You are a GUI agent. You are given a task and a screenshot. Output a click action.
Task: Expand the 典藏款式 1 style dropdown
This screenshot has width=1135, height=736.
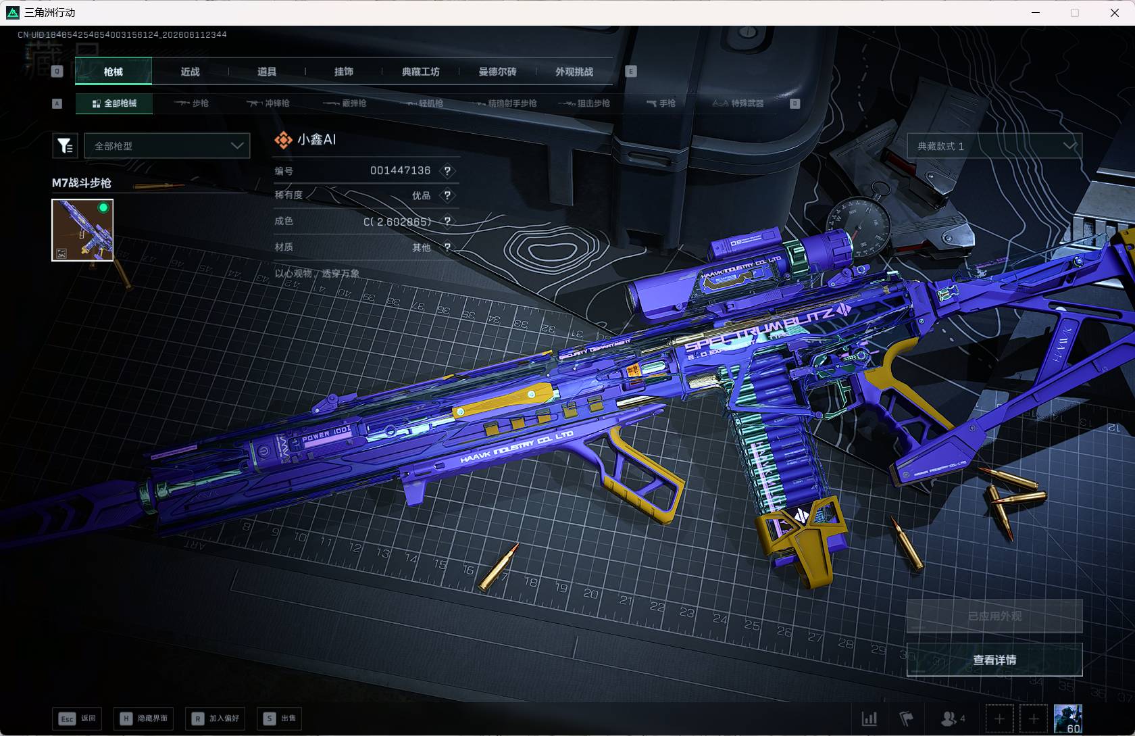(x=994, y=145)
